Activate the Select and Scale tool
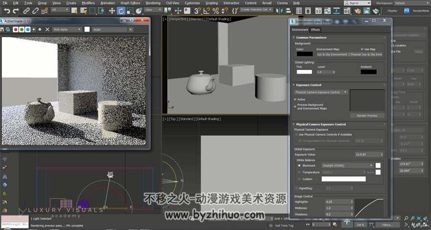This screenshot has height=230, width=431. coord(130,11)
